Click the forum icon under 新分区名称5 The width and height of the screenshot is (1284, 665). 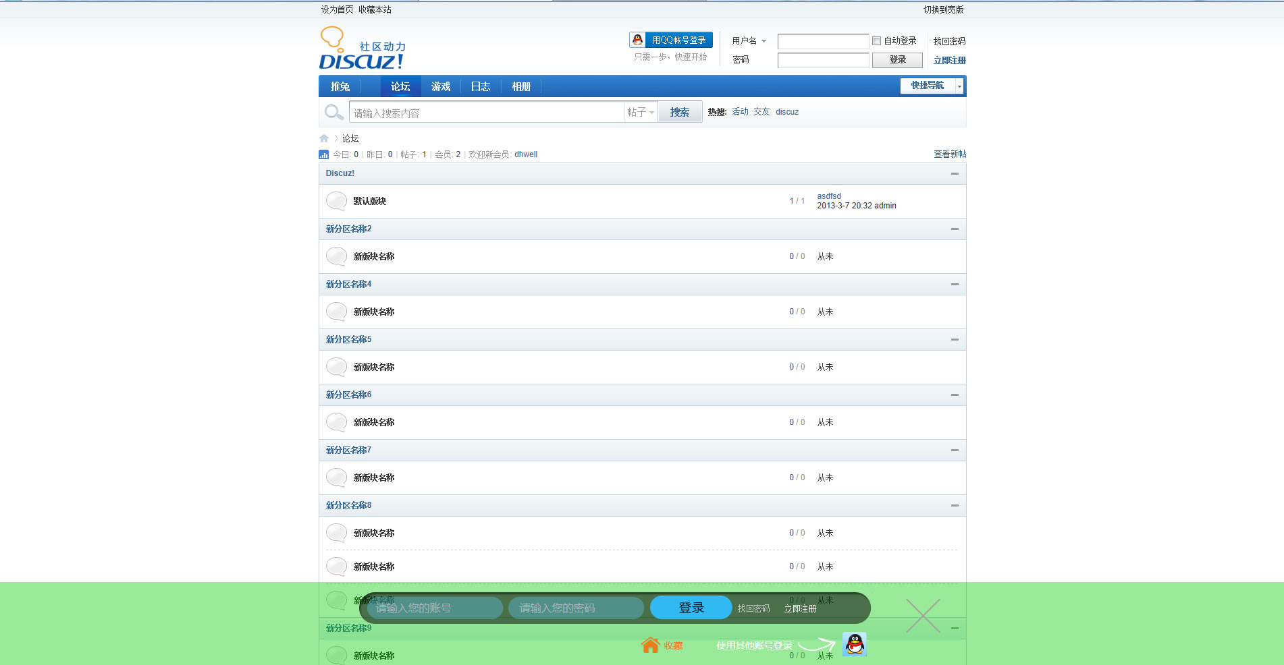[x=336, y=367]
